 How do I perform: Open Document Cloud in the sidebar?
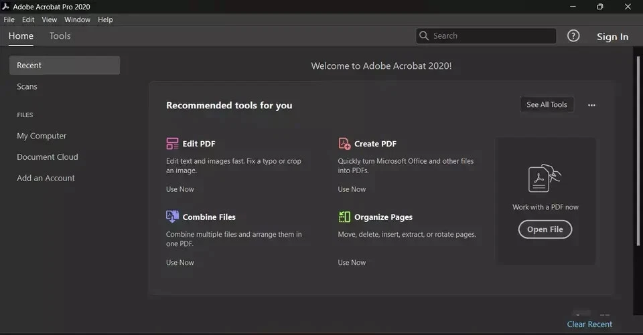click(x=47, y=157)
